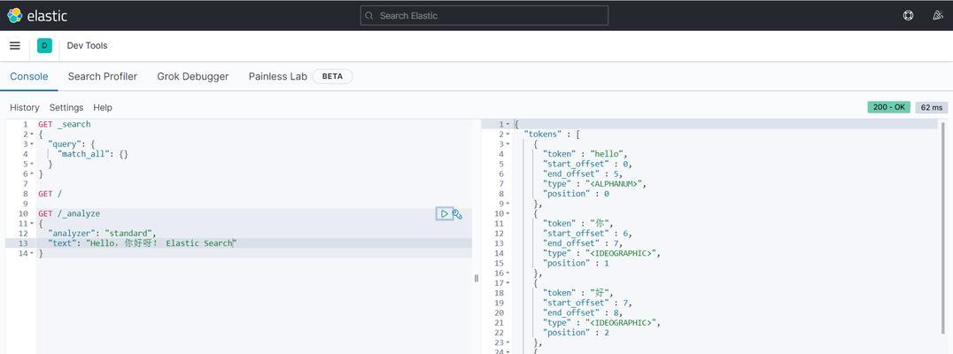The height and width of the screenshot is (354, 953).
Task: Collapse the "tokens" array in the response
Action: (x=507, y=135)
